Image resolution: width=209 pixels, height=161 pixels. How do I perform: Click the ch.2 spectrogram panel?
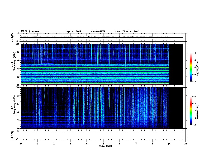pyautogui.click(x=102, y=108)
